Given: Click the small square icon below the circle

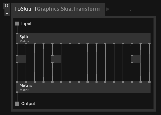Looking at the screenshot, I should coord(7,12).
